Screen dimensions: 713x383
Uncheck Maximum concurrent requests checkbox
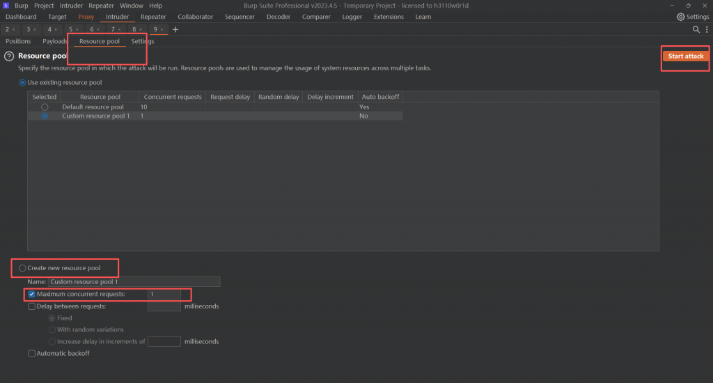coord(31,295)
